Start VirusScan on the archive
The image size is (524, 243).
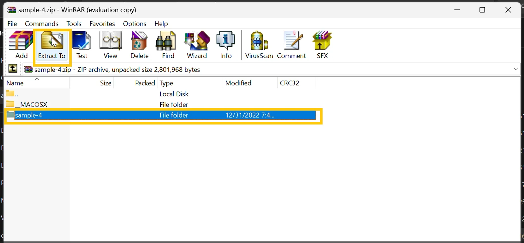point(259,45)
